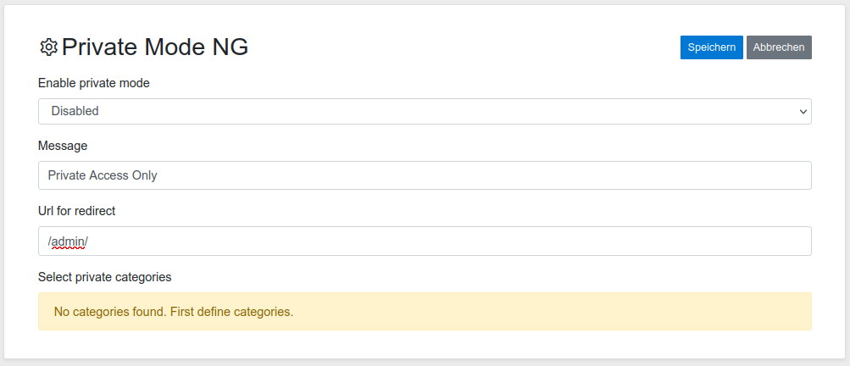The image size is (850, 366).
Task: Select the 'Disabled' value text in the combo box
Action: click(75, 111)
